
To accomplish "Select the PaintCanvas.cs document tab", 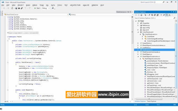I will tap(121, 12).
